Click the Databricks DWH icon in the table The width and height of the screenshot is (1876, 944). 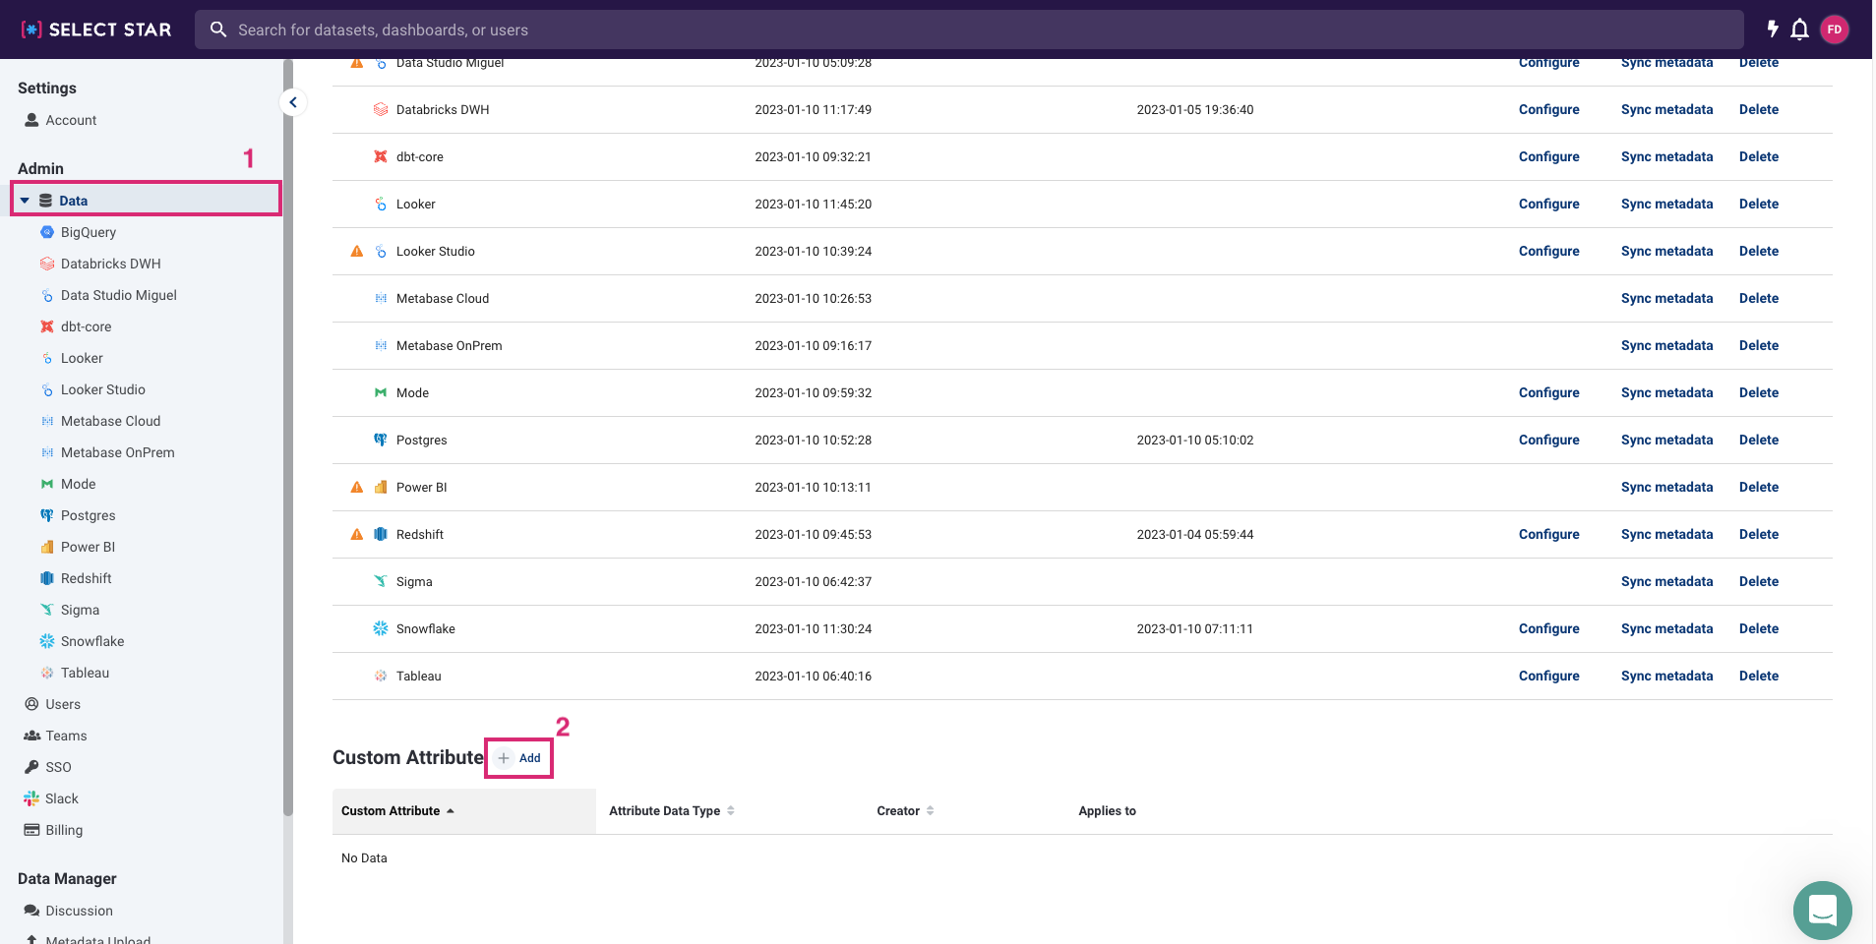381,109
